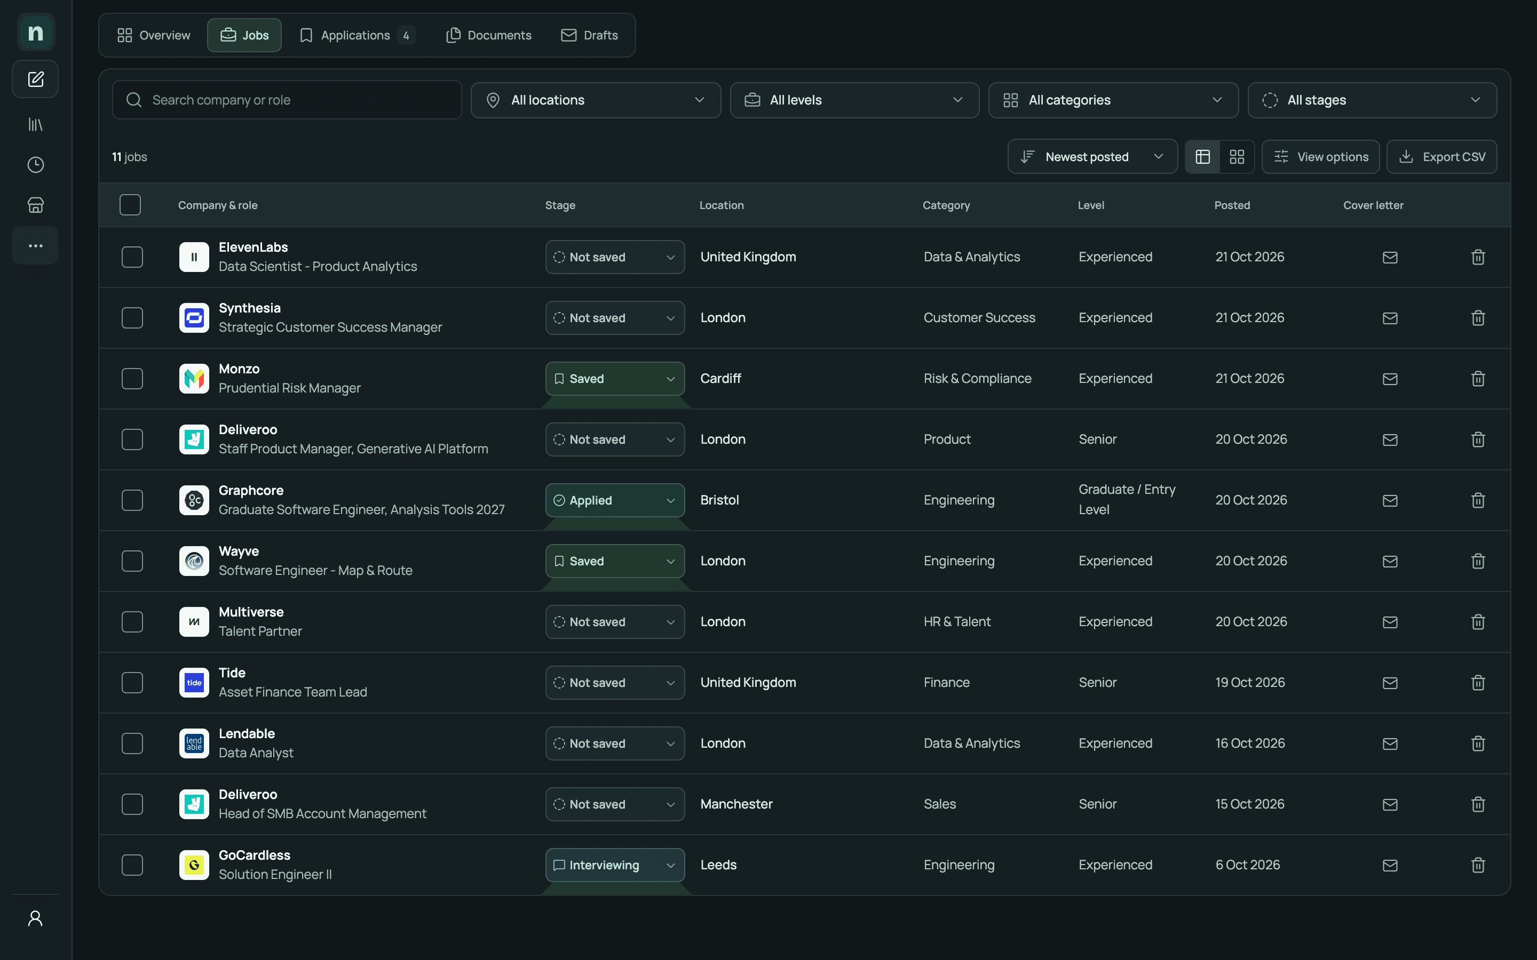Image resolution: width=1537 pixels, height=960 pixels.
Task: Click the 'n' logo icon in sidebar
Action: [x=36, y=33]
